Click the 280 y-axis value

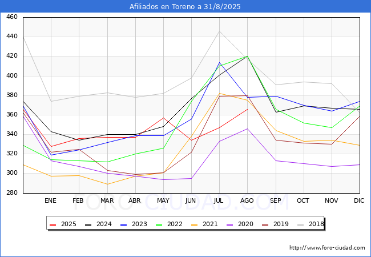point(12,192)
